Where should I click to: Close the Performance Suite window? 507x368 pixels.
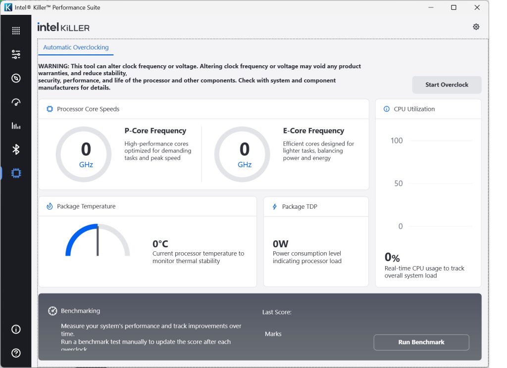(477, 7)
